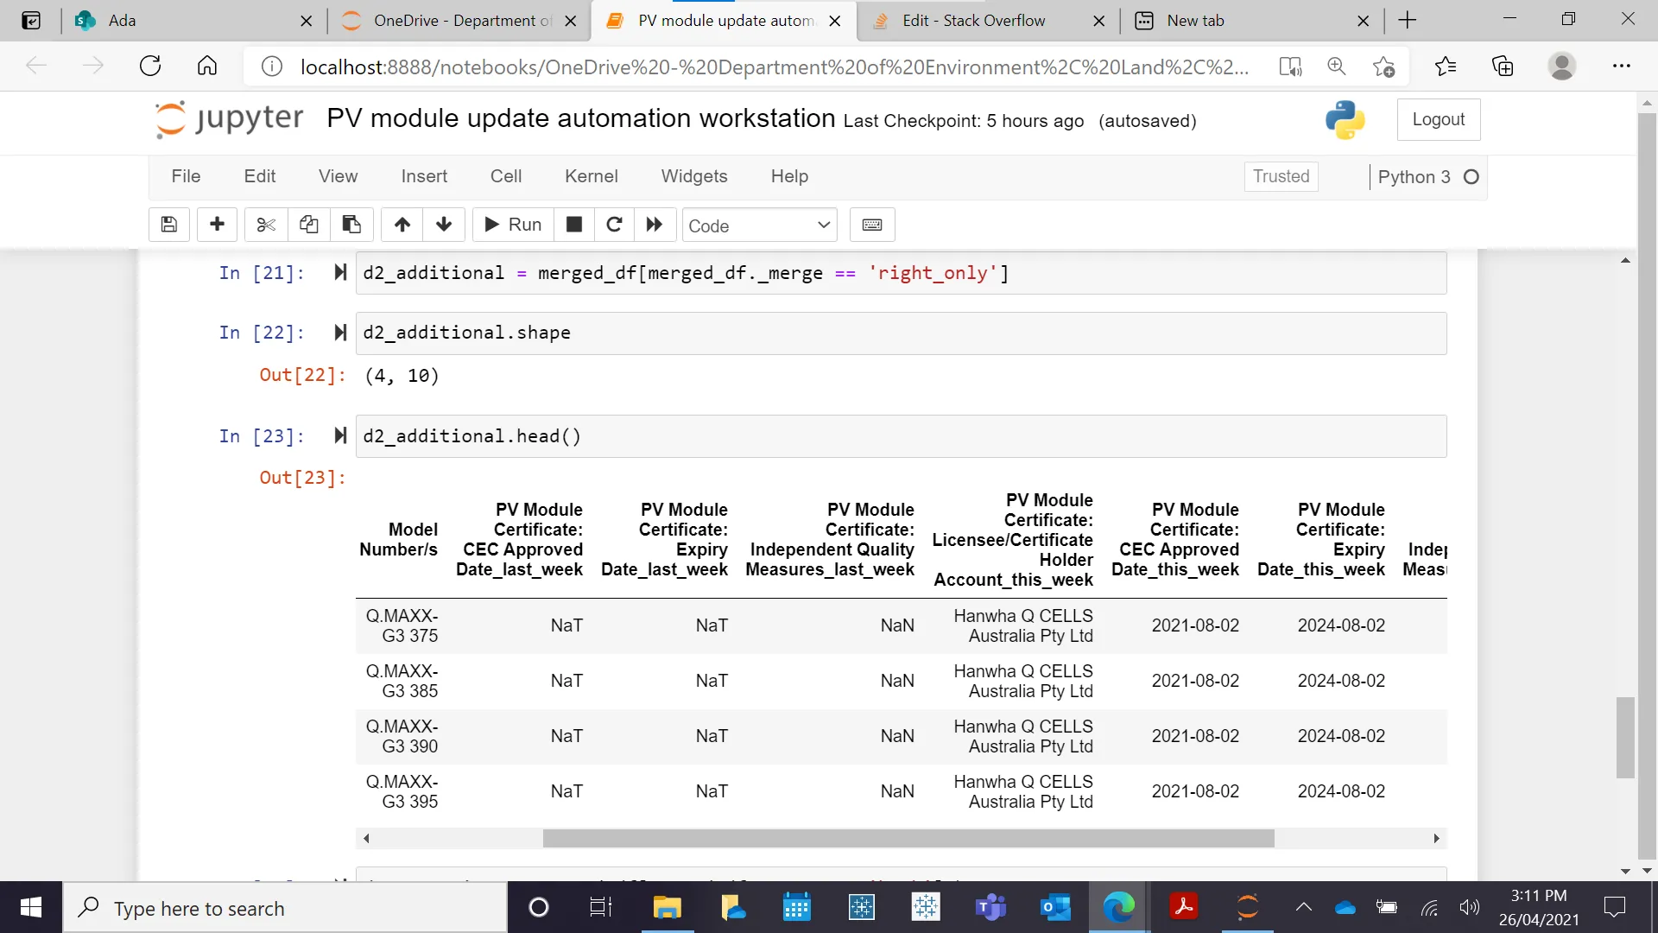The width and height of the screenshot is (1658, 933).
Task: Toggle the Trusted notebook indicator
Action: pos(1281,176)
